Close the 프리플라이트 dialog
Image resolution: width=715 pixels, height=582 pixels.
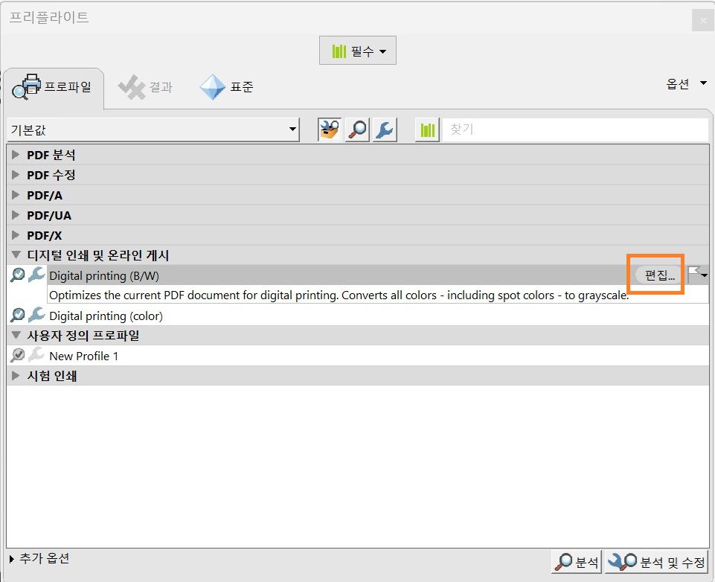[702, 20]
